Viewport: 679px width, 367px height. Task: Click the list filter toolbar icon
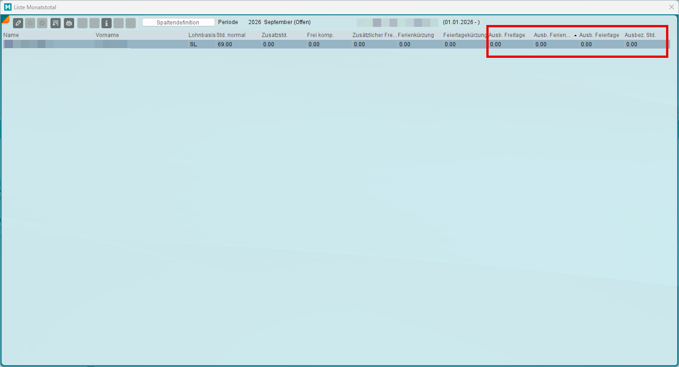click(x=56, y=23)
